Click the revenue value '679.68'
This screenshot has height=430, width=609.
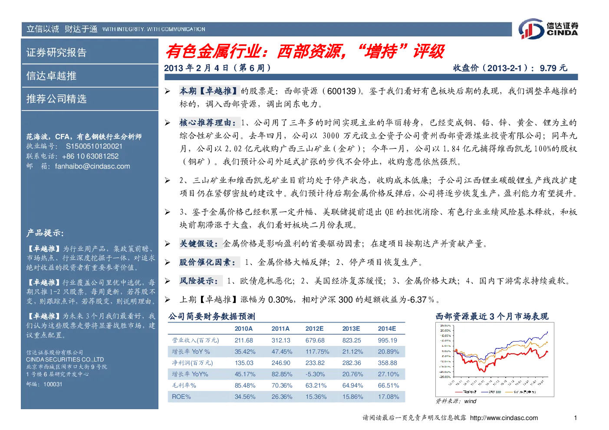click(315, 340)
